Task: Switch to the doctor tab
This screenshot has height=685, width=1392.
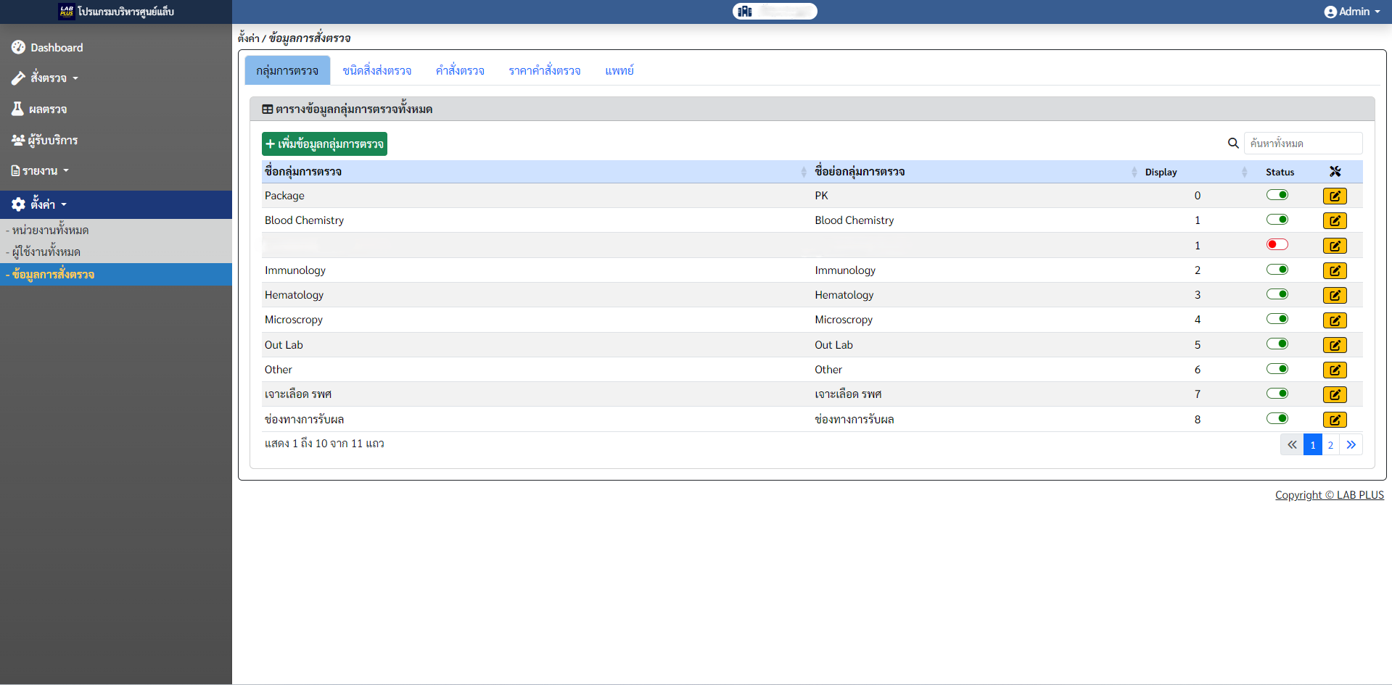Action: [x=619, y=70]
